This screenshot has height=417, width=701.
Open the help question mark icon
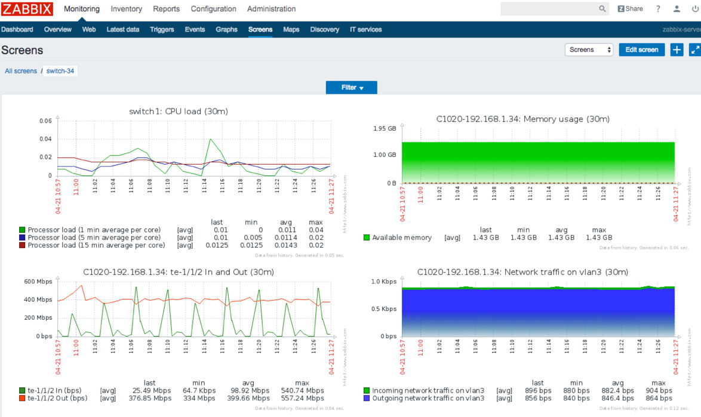click(x=658, y=9)
